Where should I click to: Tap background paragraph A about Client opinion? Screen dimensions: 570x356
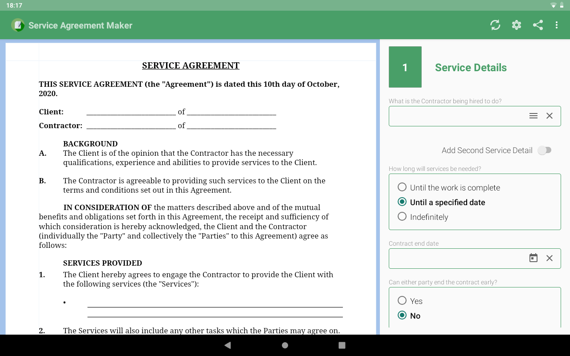(x=190, y=158)
